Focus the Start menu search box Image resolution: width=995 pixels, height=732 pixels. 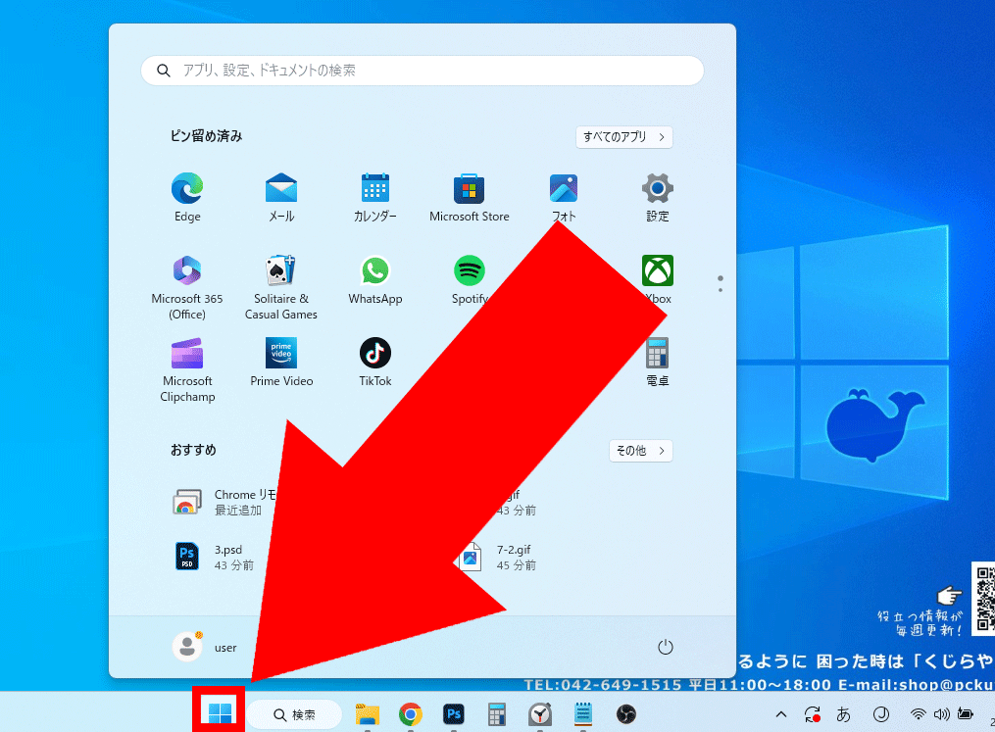coord(422,71)
